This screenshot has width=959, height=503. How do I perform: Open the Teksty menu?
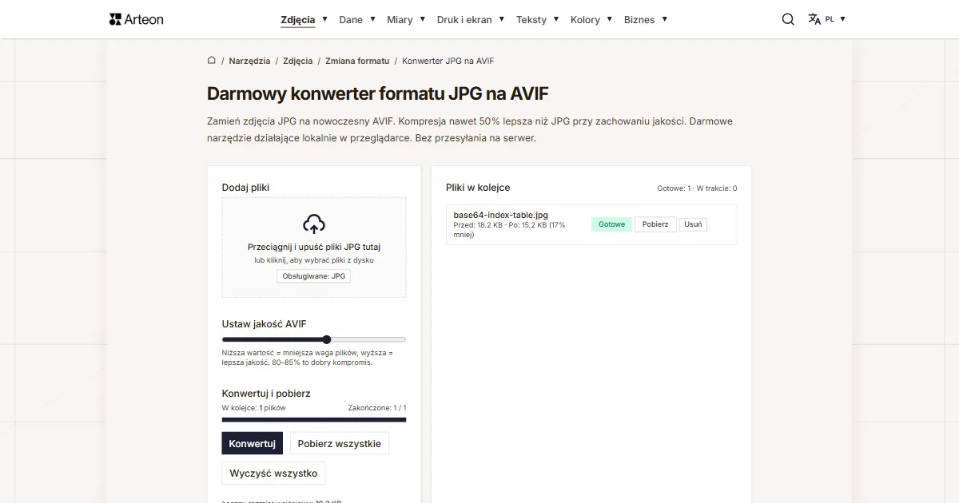[x=531, y=19]
